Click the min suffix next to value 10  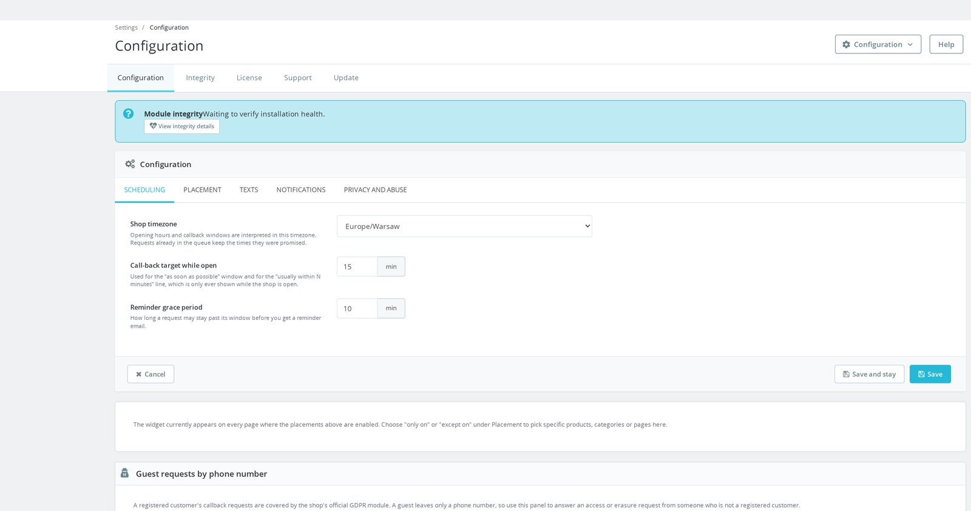pos(391,308)
